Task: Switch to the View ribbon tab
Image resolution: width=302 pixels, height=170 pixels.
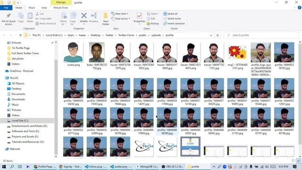Action: tap(44, 8)
